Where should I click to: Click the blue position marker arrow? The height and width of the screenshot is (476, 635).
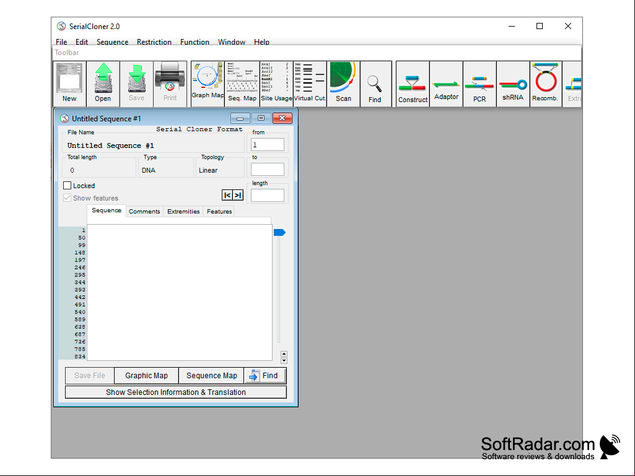point(279,232)
